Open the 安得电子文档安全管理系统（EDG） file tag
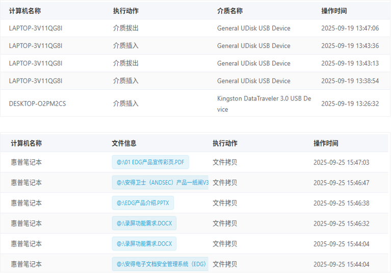Image resolution: width=391 pixels, height=273 pixels. click(x=160, y=264)
